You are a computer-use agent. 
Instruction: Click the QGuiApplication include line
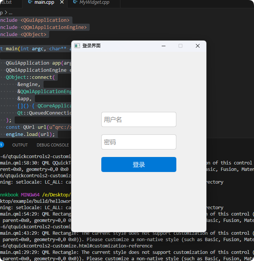click(x=35, y=20)
